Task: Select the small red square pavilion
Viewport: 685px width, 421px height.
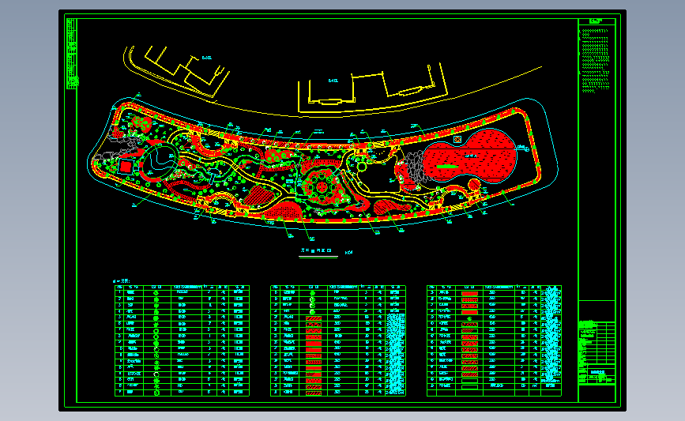Action: click(x=126, y=167)
